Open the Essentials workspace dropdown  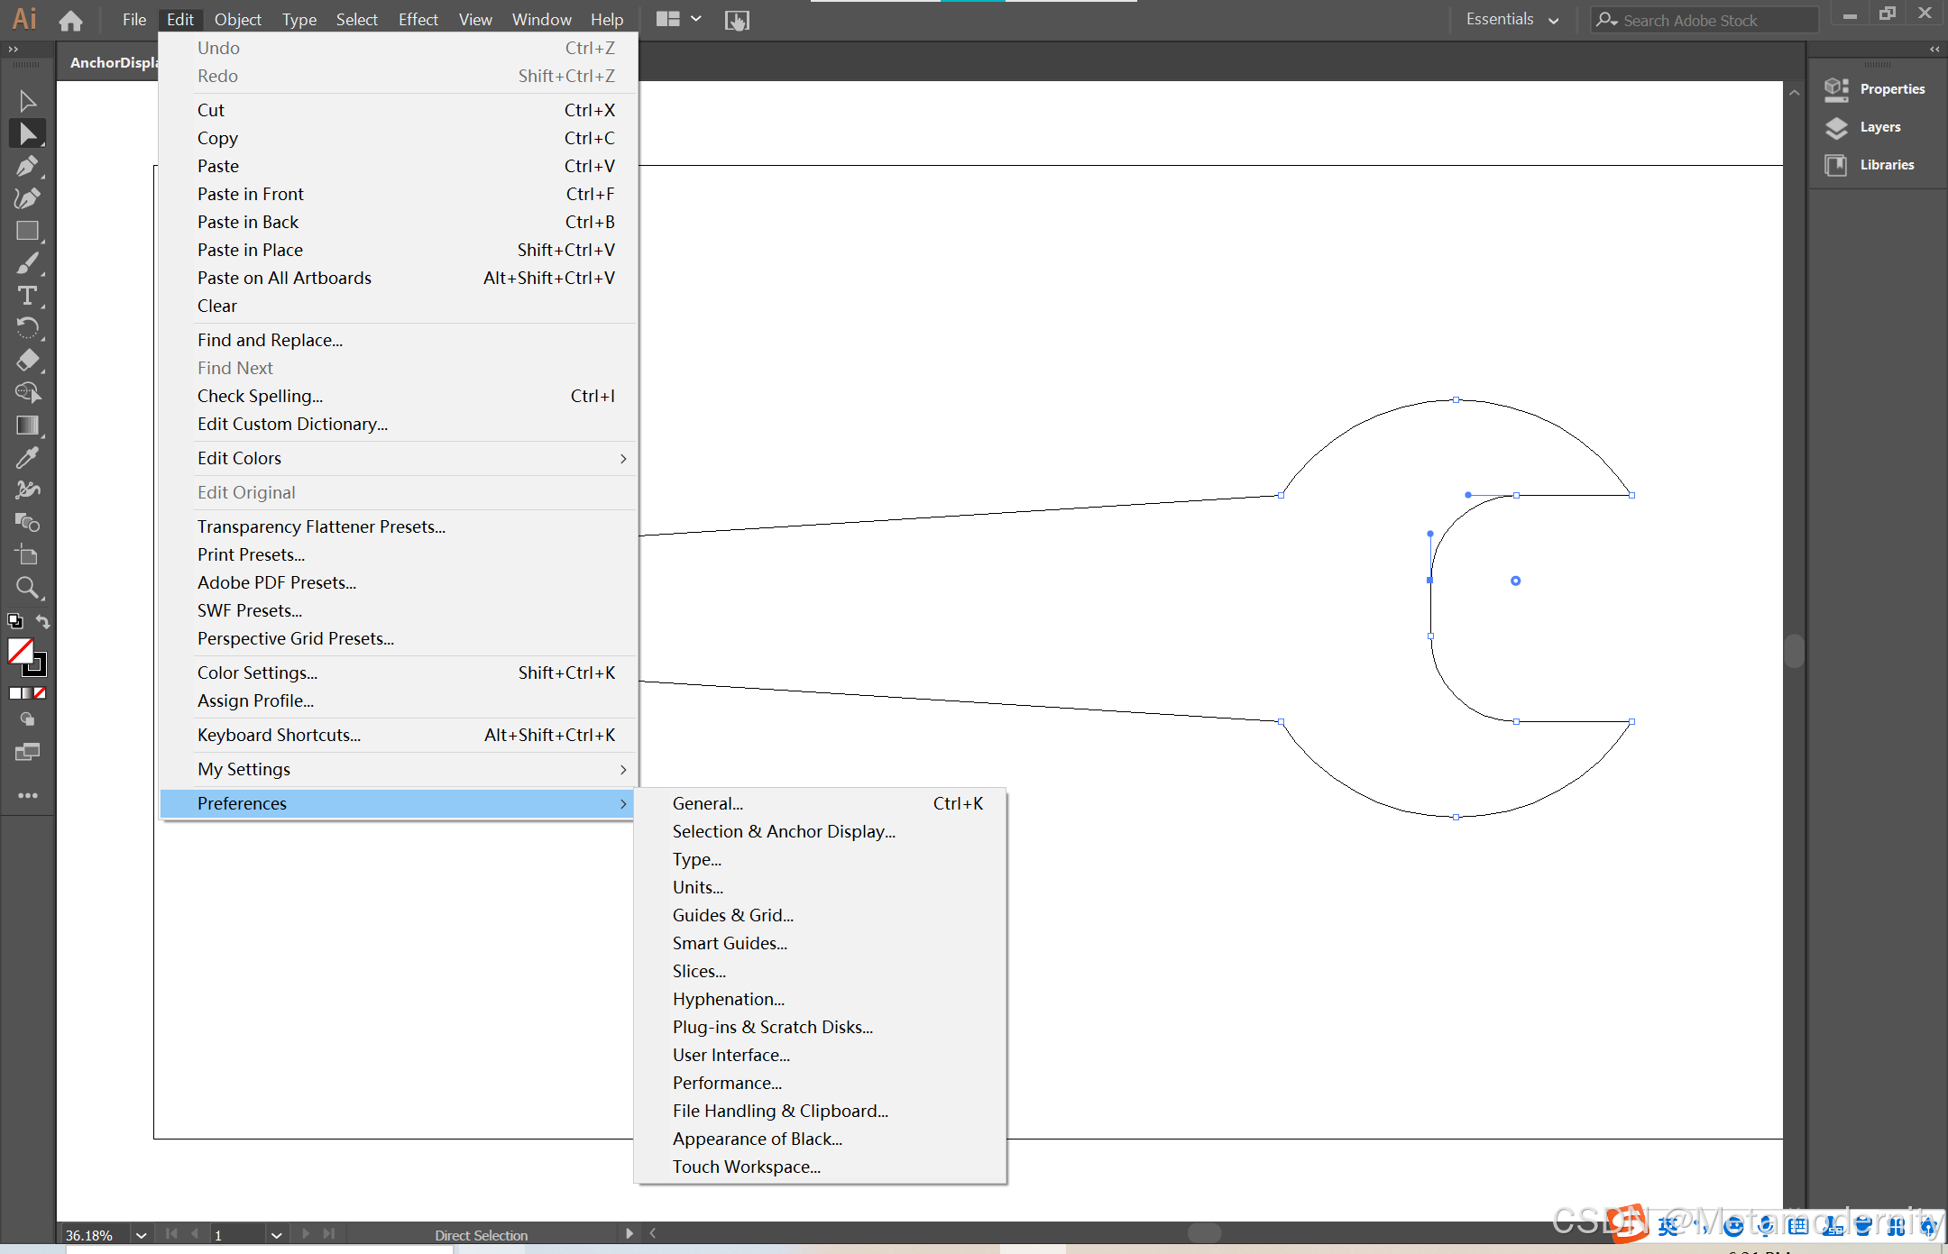pyautogui.click(x=1512, y=19)
